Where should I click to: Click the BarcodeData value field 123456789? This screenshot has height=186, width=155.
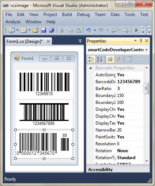coord(130,82)
